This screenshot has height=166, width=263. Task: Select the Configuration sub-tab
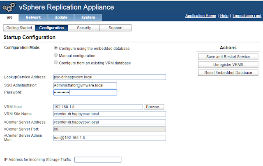(51, 28)
